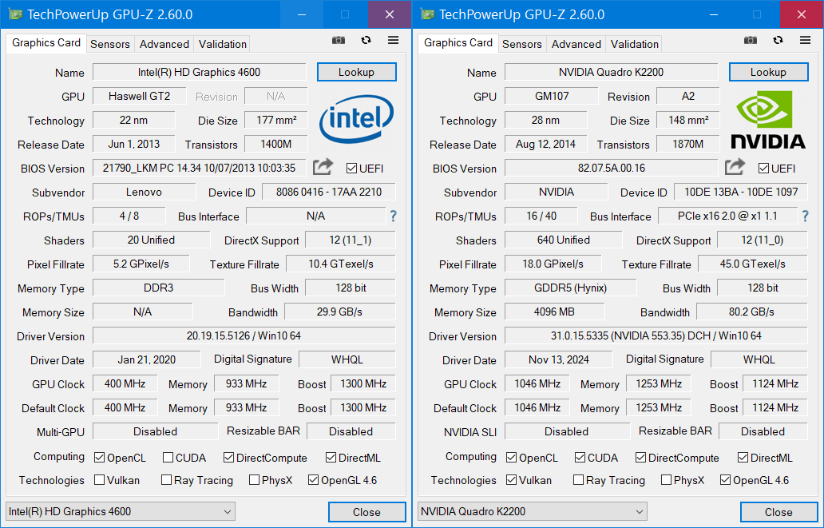This screenshot has width=824, height=528.
Task: Switch to the Sensors tab on the Intel window
Action: pos(110,44)
